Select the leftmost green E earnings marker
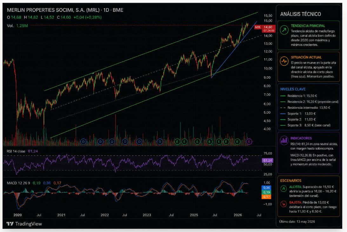Screen dimensions: 347x232 (177, 142)
